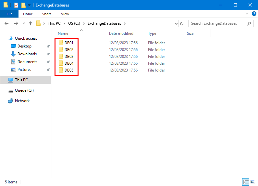The width and height of the screenshot is (258, 186).
Task: Go up one folder level
Action: point(31,23)
